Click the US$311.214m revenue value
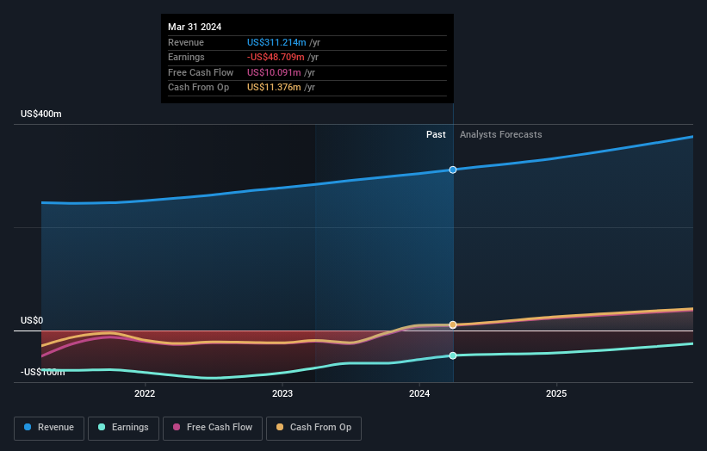The width and height of the screenshot is (707, 451). (x=276, y=42)
